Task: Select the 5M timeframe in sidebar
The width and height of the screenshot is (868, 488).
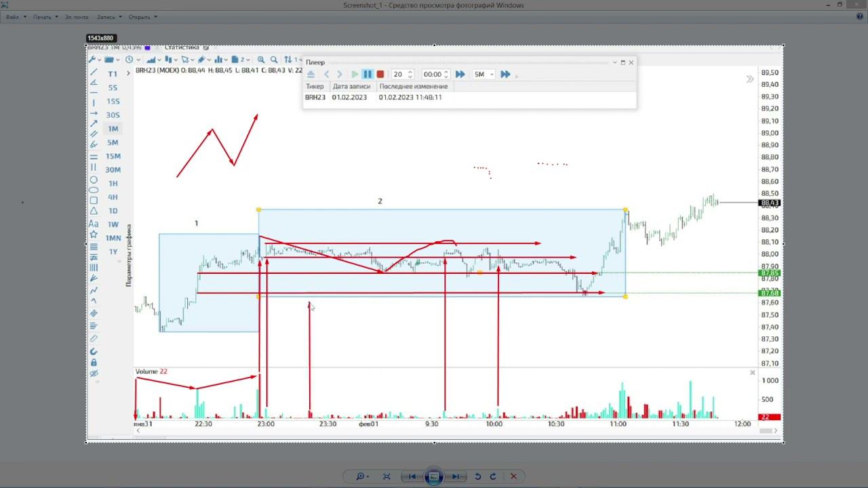Action: coord(113,142)
